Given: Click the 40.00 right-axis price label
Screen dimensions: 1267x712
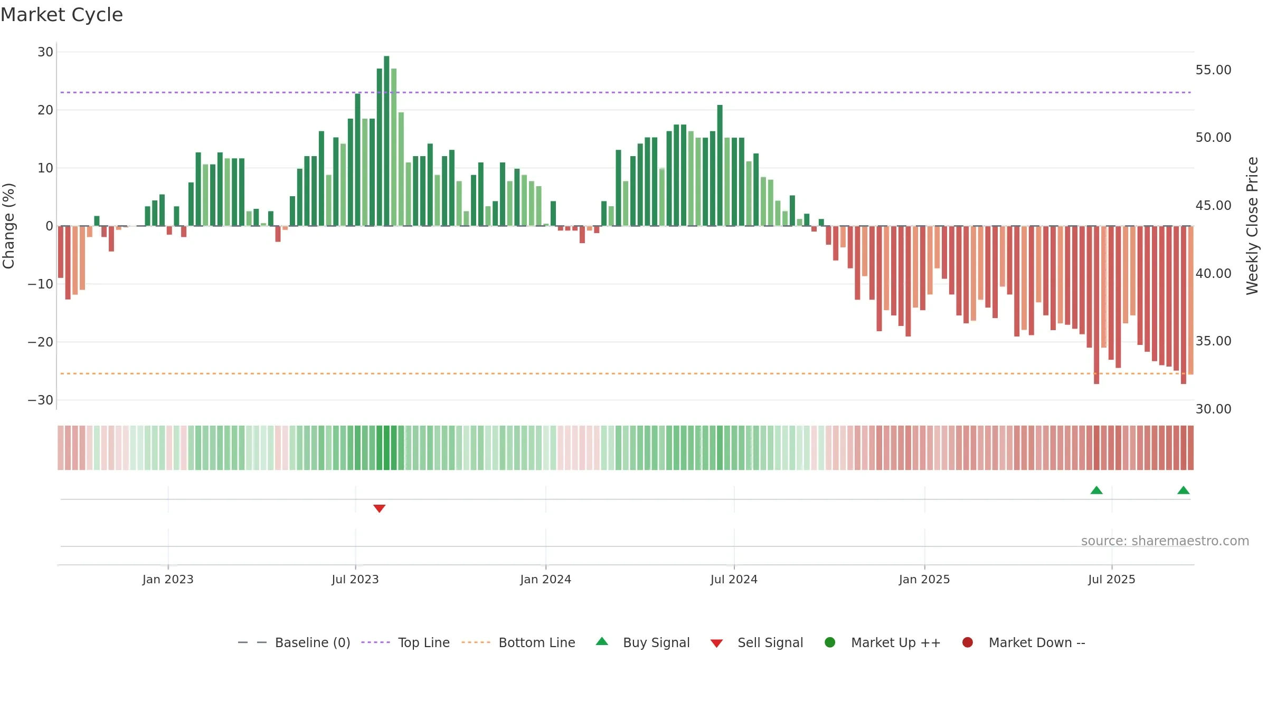Looking at the screenshot, I should pos(1213,274).
